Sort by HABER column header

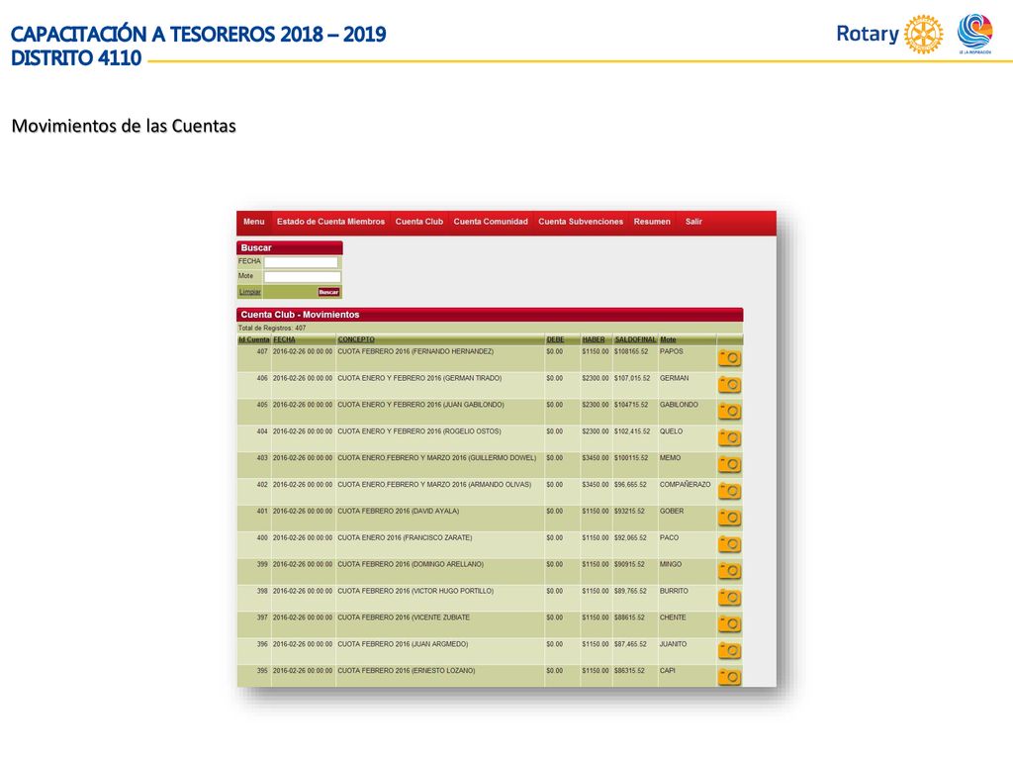tap(594, 340)
